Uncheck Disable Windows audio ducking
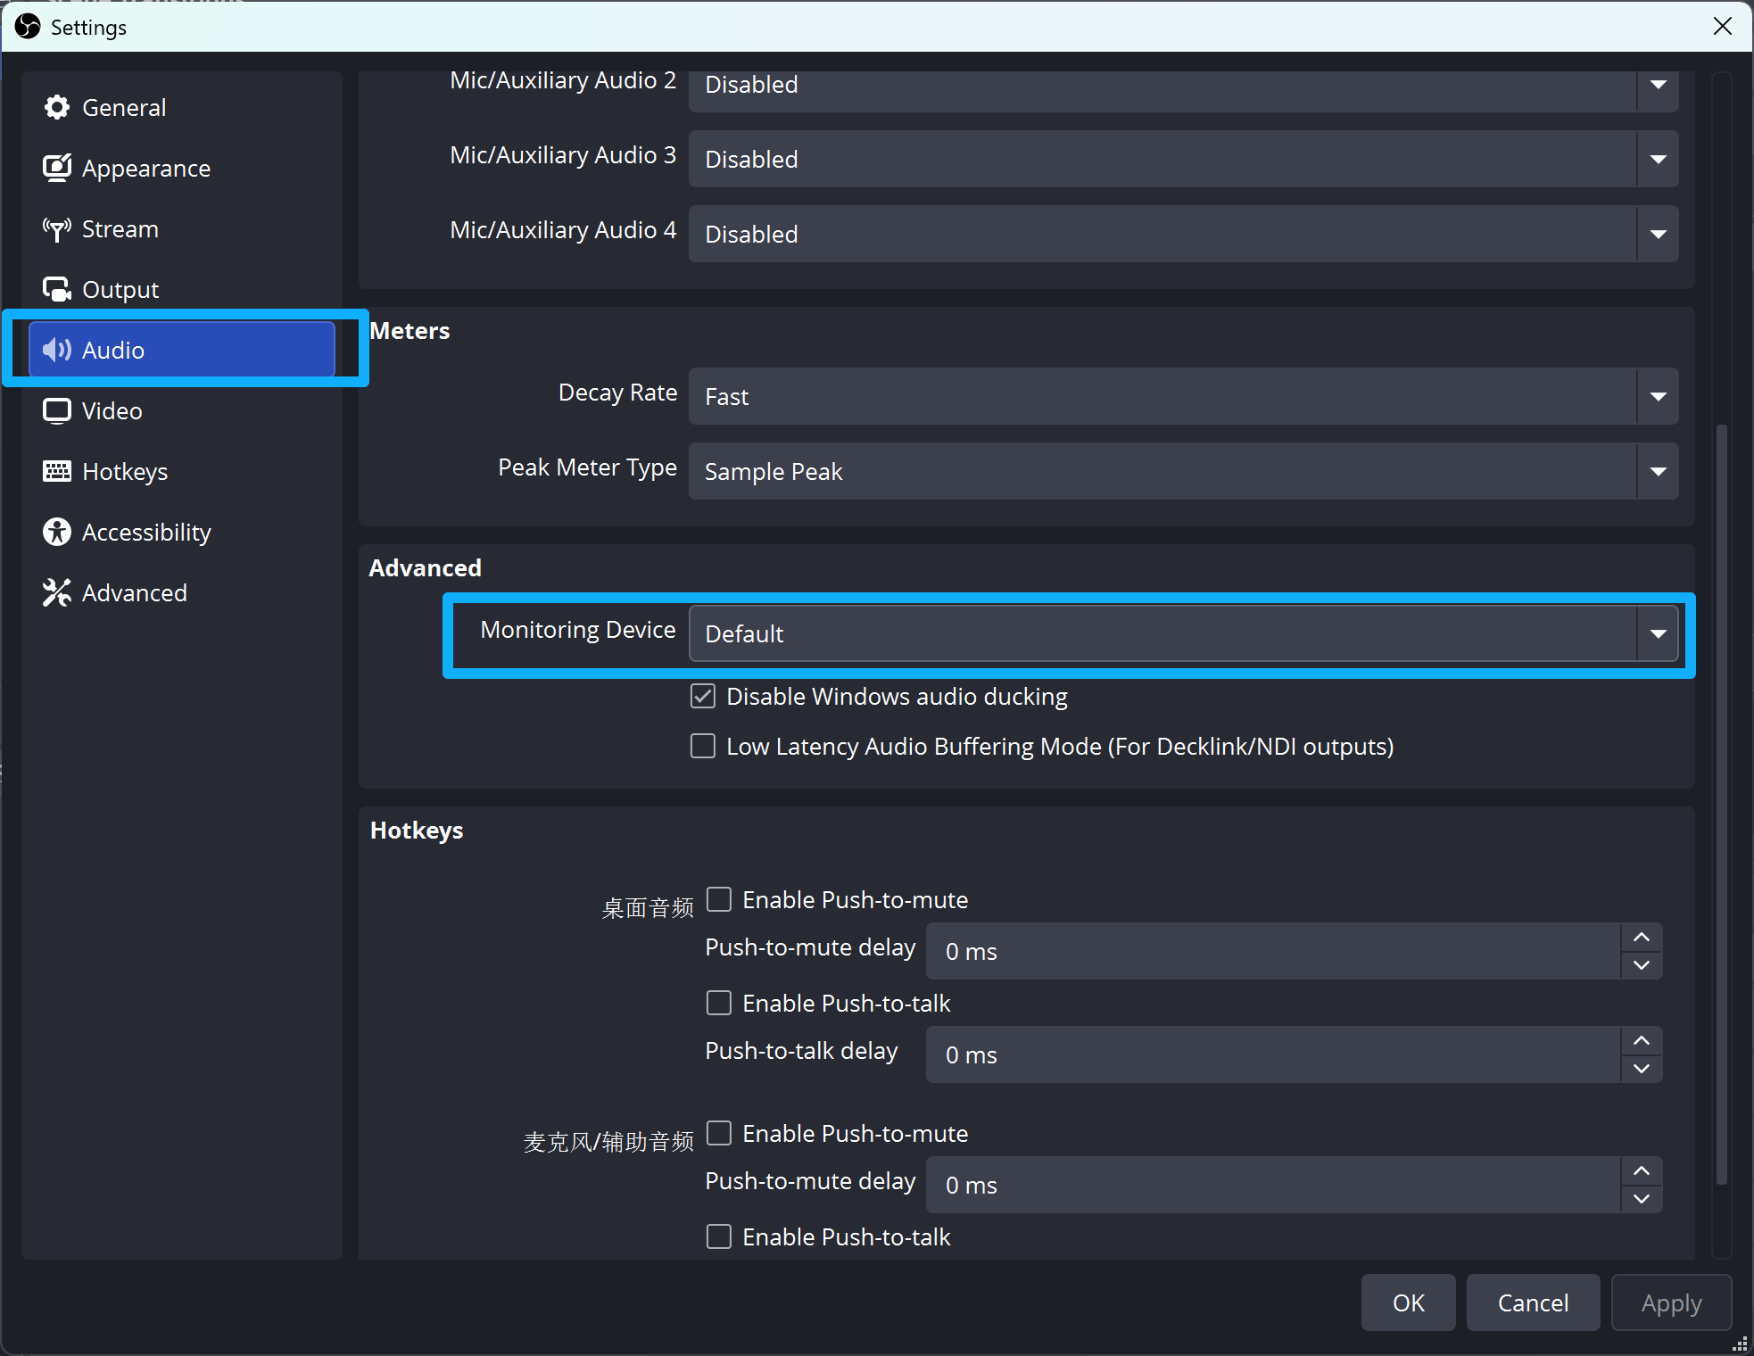This screenshot has height=1356, width=1754. 703,696
